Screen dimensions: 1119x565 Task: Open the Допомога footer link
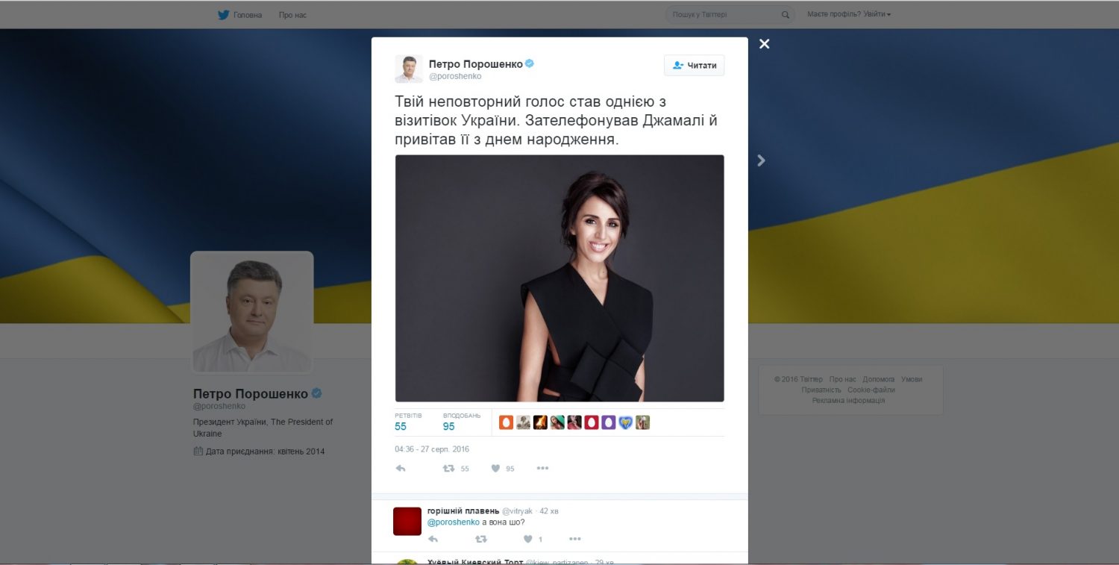point(879,379)
